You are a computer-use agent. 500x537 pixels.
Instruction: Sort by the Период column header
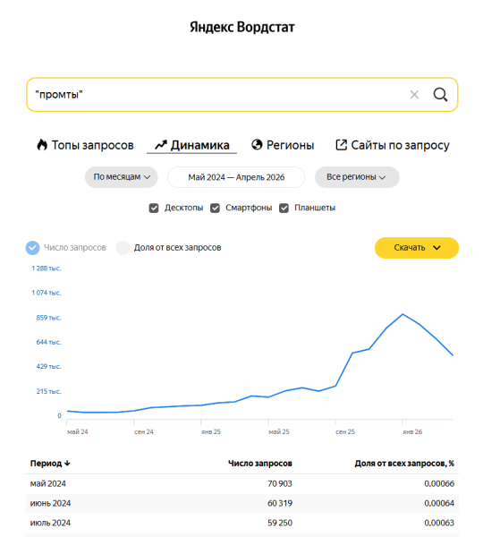(50, 464)
